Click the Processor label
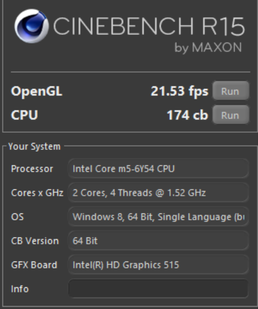Screen dimensions: 258x309 pos(32,169)
